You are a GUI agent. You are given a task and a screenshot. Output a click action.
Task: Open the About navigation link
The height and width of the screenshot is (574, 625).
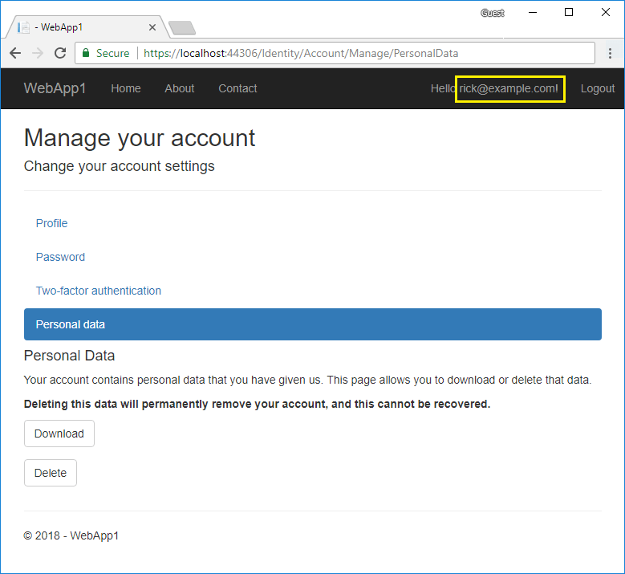pos(180,88)
